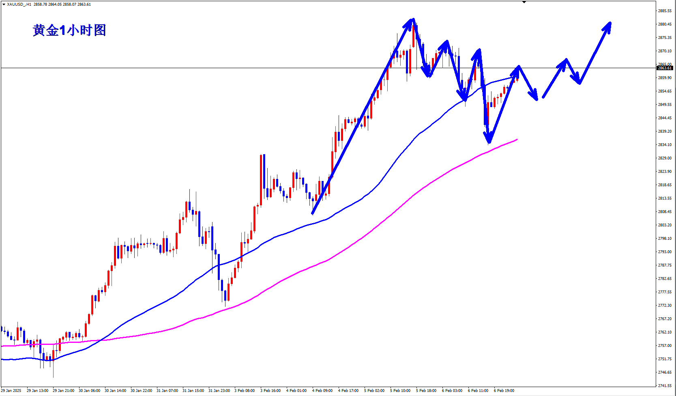The height and width of the screenshot is (396, 676).
Task: Click time axis label 5 Feb 10:00
Action: click(x=400, y=391)
